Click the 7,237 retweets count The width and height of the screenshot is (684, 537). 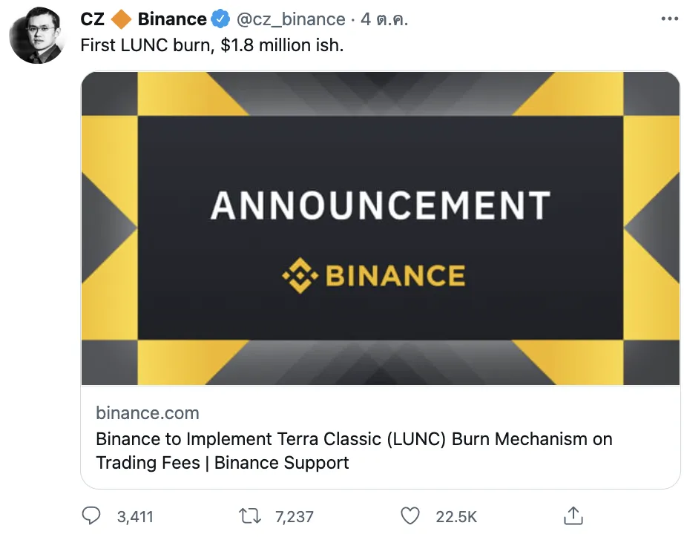[295, 517]
